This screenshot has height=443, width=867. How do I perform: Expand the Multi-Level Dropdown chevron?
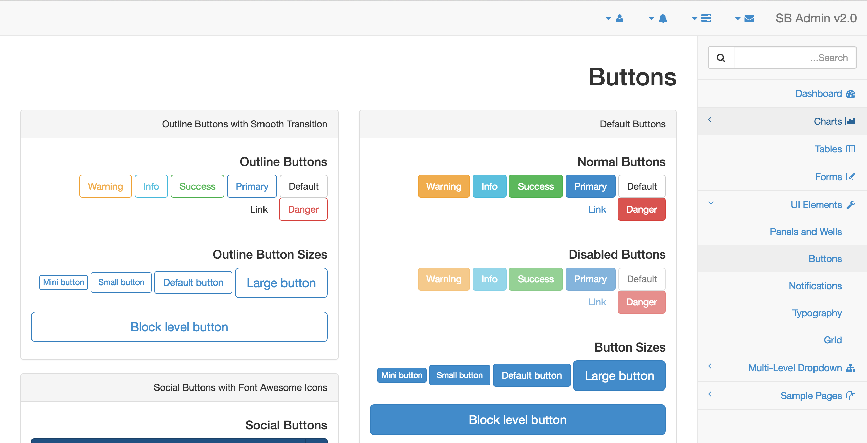[710, 366]
